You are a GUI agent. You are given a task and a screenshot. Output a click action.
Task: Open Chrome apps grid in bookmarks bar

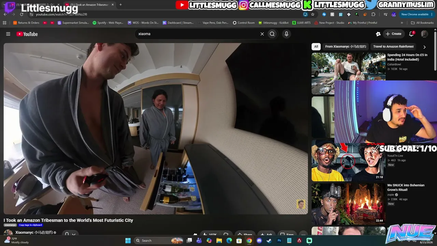4,23
